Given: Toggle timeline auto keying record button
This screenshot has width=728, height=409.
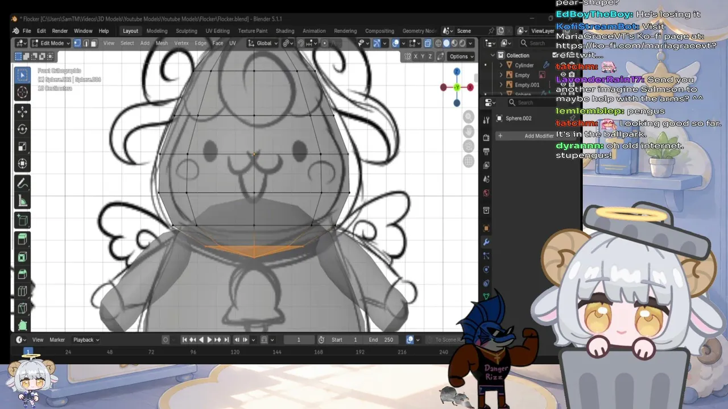Looking at the screenshot, I should (x=166, y=340).
